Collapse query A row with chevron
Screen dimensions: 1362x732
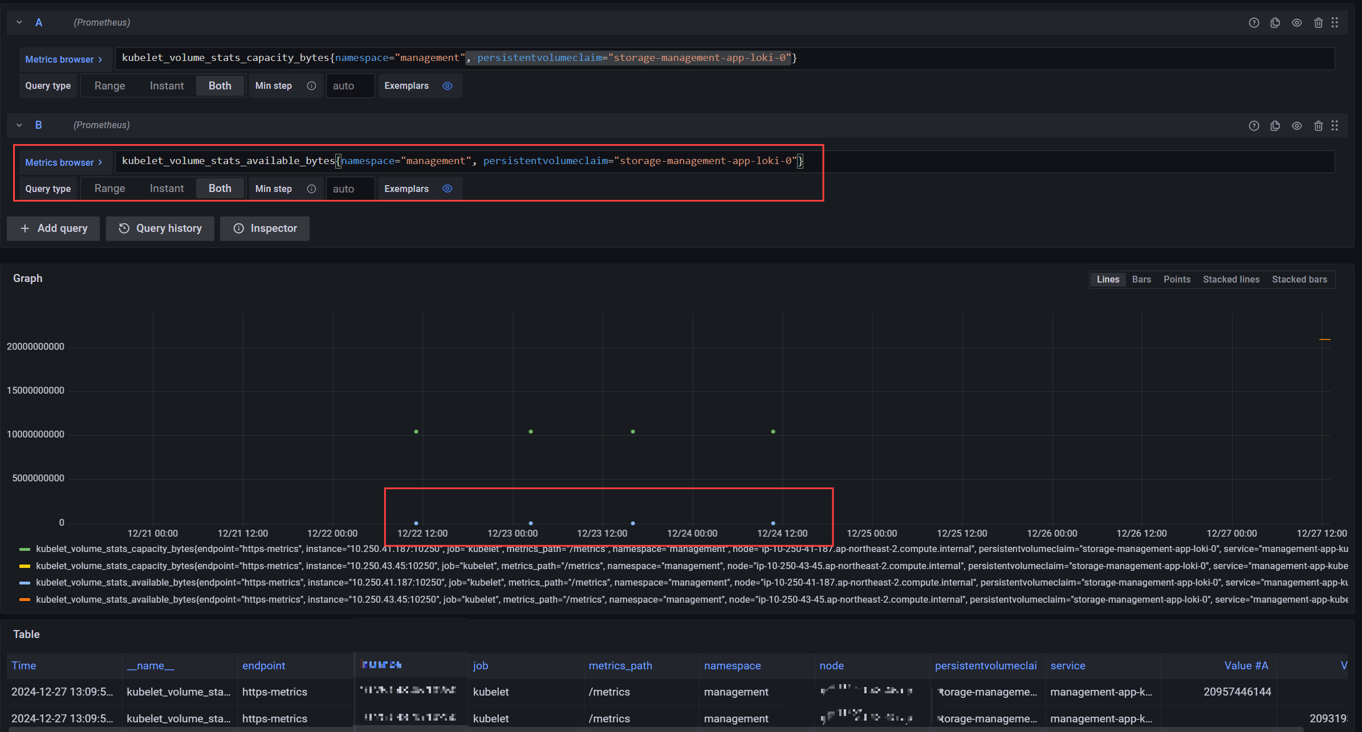coord(19,23)
